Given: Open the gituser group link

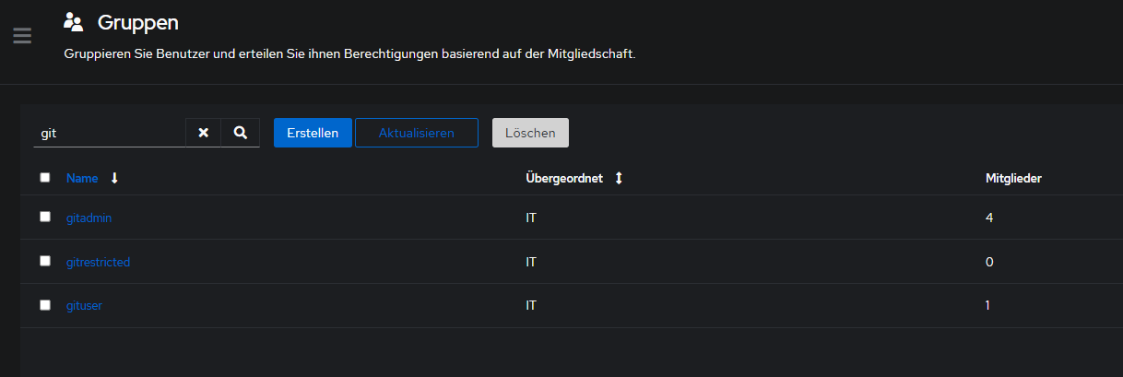Looking at the screenshot, I should pos(84,305).
